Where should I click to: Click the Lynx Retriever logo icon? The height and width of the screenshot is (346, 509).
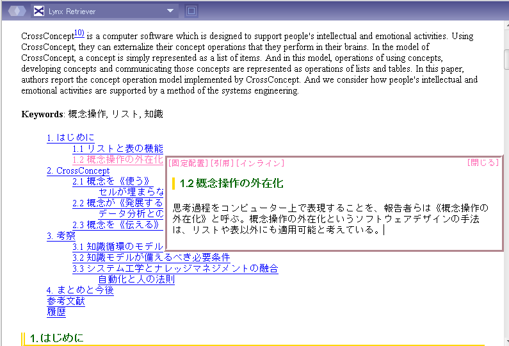pyautogui.click(x=39, y=11)
